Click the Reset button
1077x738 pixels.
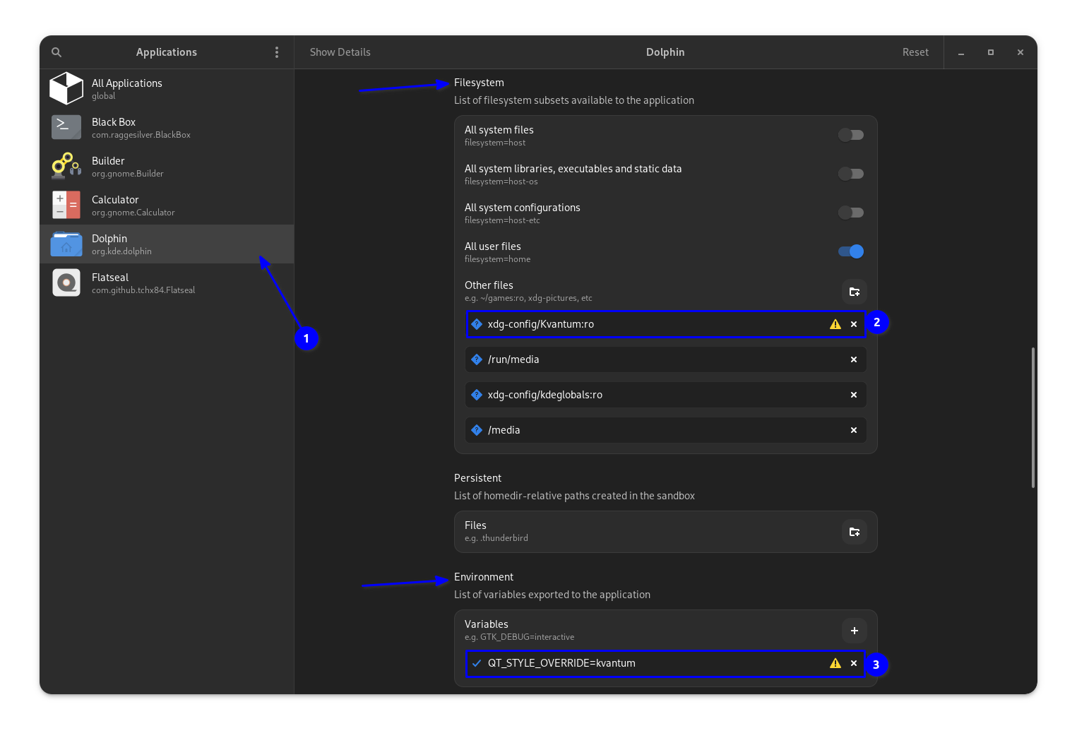915,52
